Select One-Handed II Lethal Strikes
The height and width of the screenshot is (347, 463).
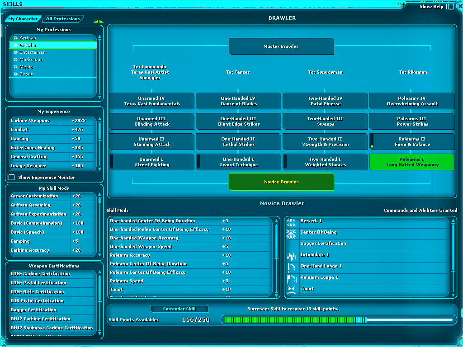click(x=239, y=141)
